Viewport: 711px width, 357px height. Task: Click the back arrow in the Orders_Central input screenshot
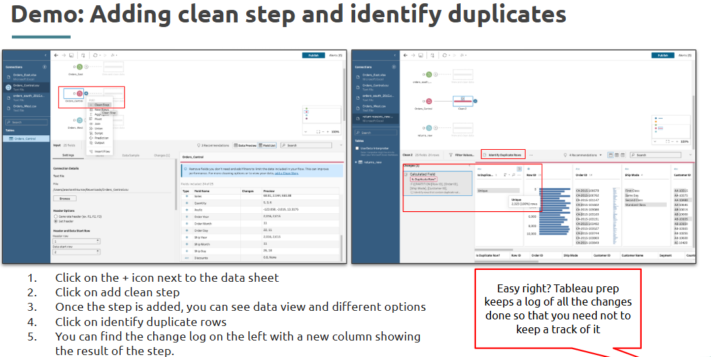pos(55,55)
